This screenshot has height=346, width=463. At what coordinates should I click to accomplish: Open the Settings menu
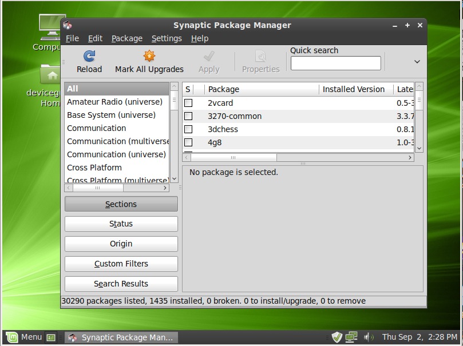point(167,38)
